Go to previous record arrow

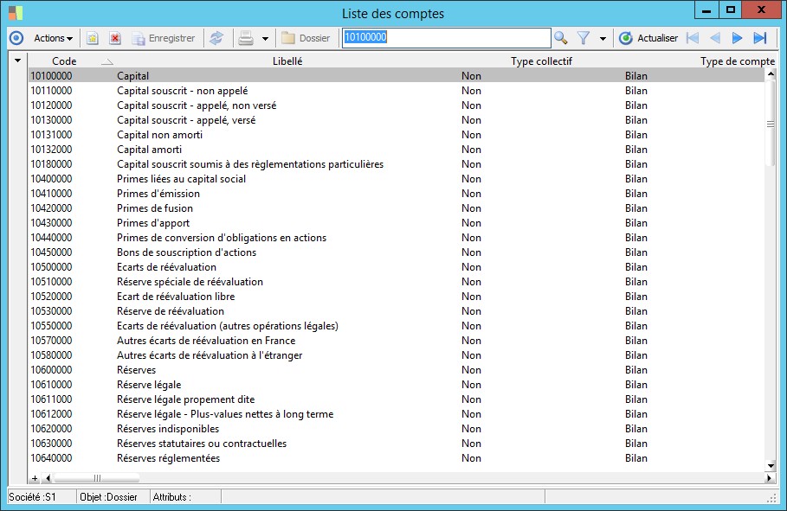pos(715,38)
